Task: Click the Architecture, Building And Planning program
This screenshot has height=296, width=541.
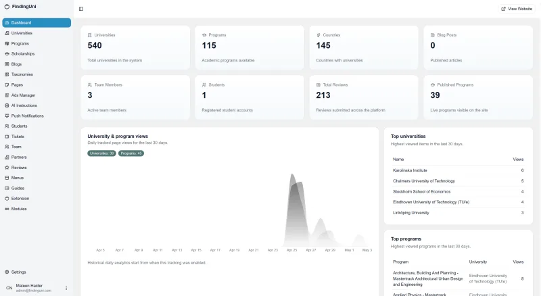Action: point(428,278)
